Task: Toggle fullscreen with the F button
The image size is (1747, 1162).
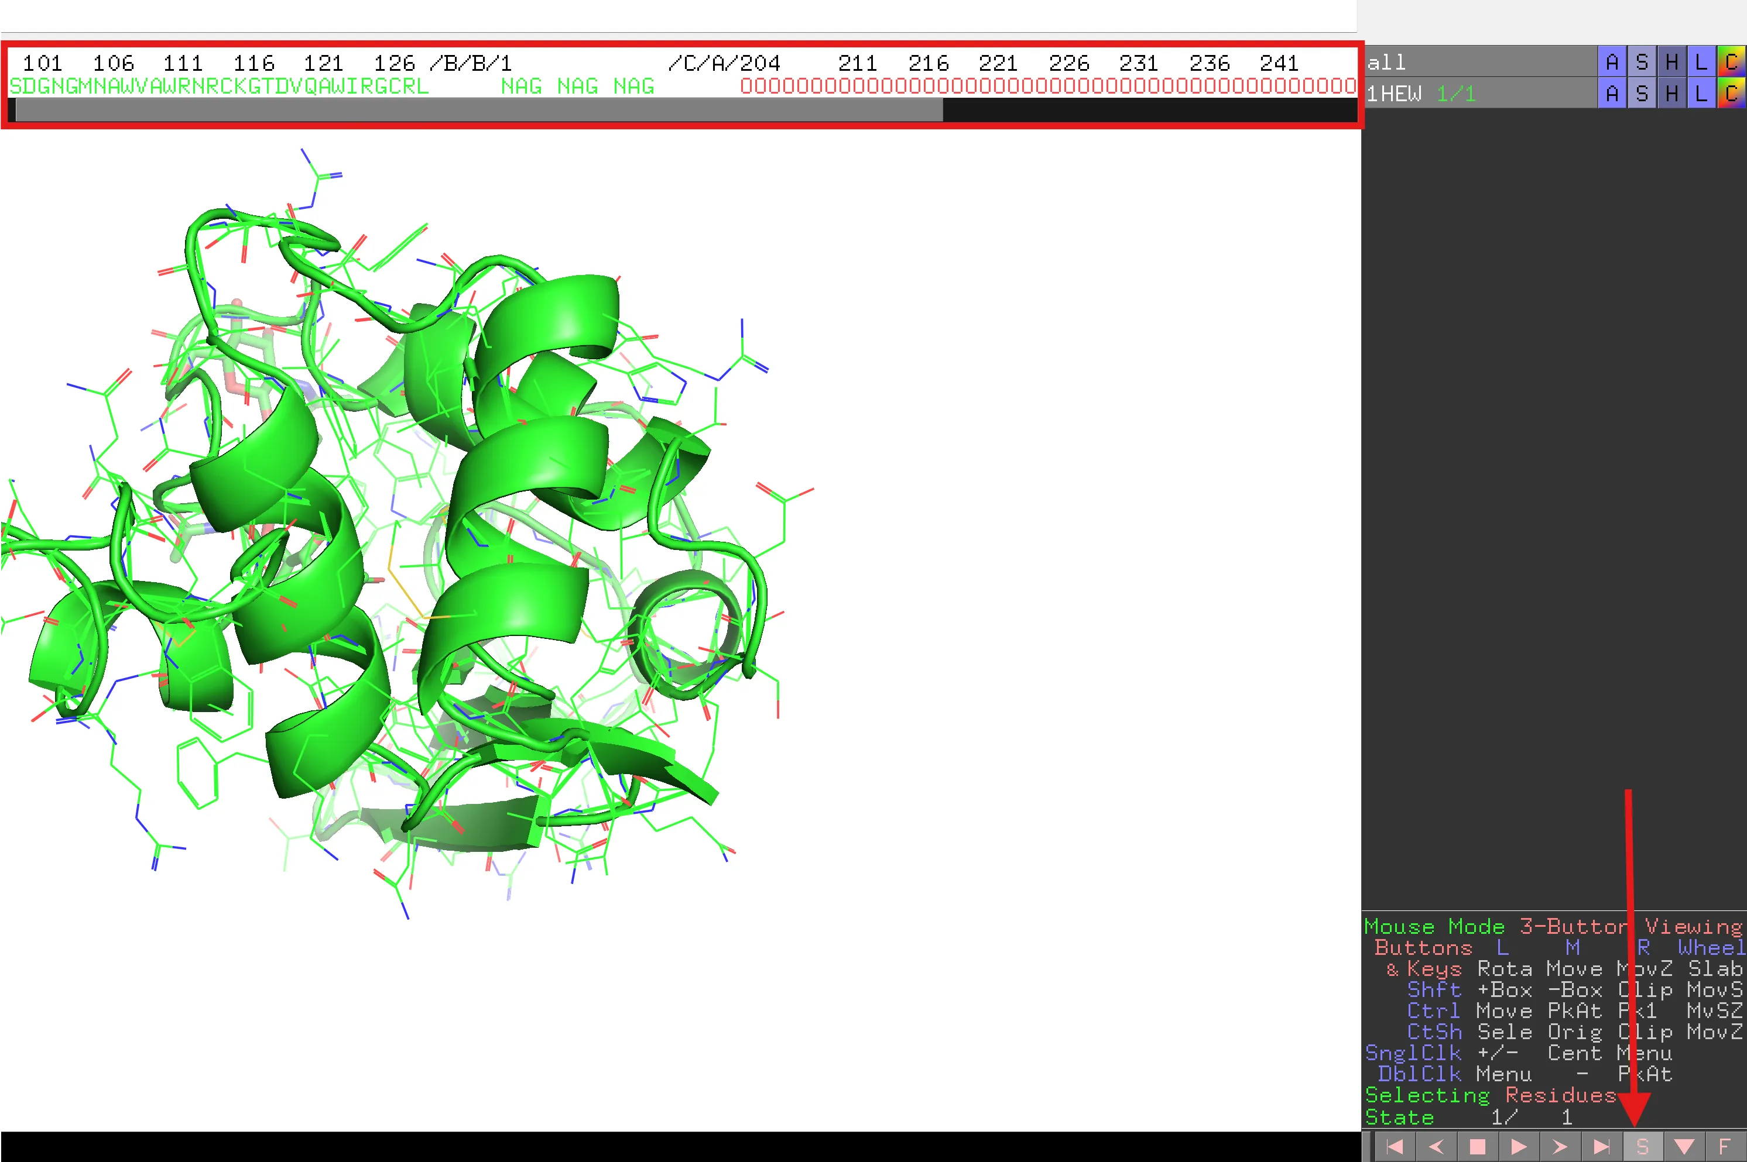Action: pyautogui.click(x=1725, y=1146)
